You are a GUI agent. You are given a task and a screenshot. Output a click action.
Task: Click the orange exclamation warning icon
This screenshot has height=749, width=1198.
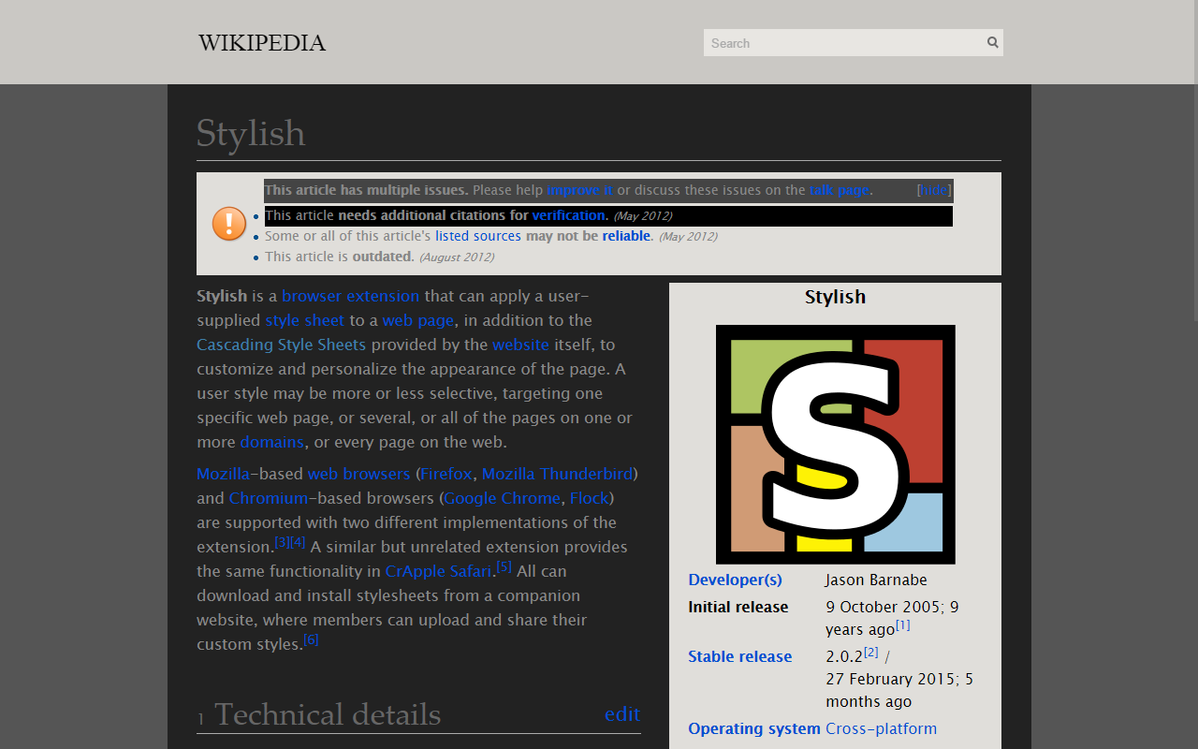click(229, 224)
